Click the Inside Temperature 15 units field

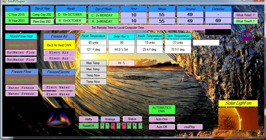tap(149, 42)
